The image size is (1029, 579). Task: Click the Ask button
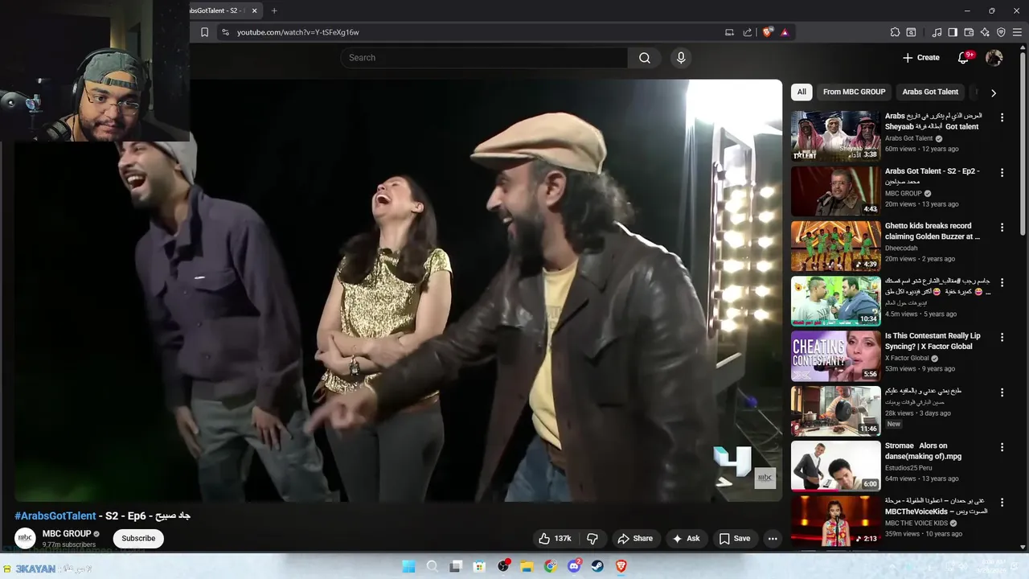(x=686, y=539)
